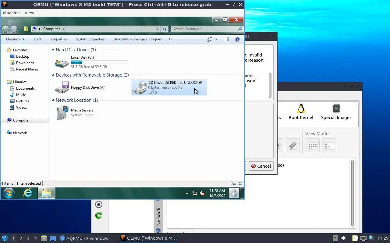
Task: Select the Floppy Disk Drive (A:) icon
Action: point(62,87)
